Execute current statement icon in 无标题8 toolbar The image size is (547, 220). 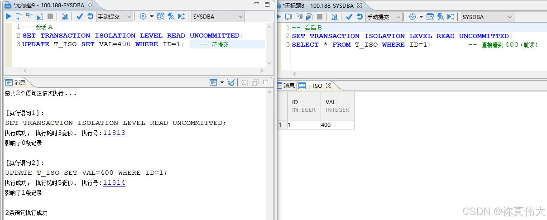[288, 17]
